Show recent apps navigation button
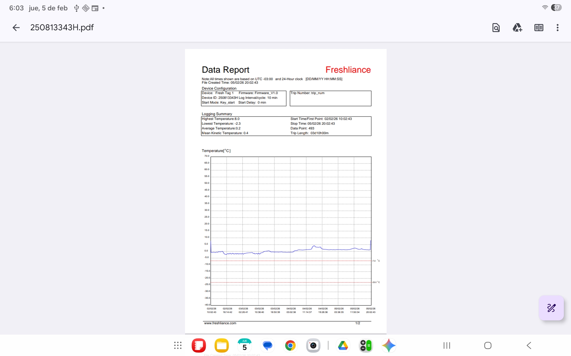 tap(447, 345)
